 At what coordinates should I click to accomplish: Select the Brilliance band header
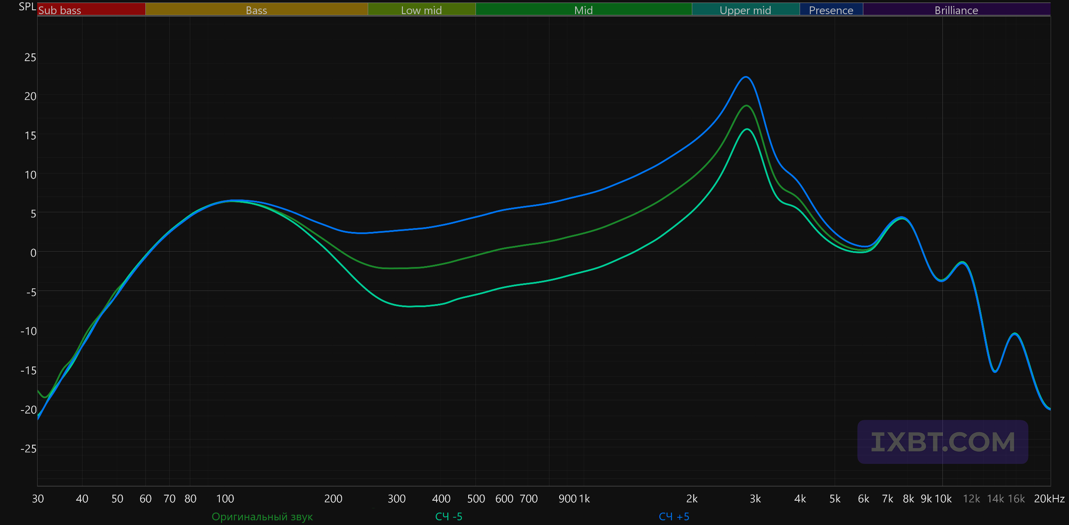pyautogui.click(x=956, y=10)
